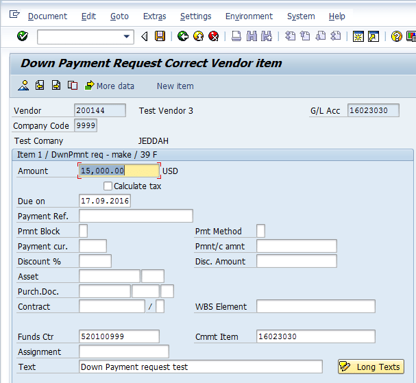416x383 pixels.
Task: Click the New item button
Action: click(175, 86)
